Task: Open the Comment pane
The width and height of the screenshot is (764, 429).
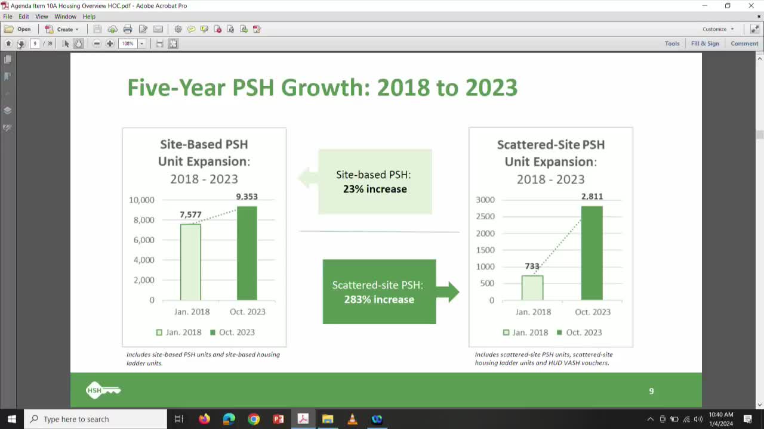Action: (x=744, y=43)
